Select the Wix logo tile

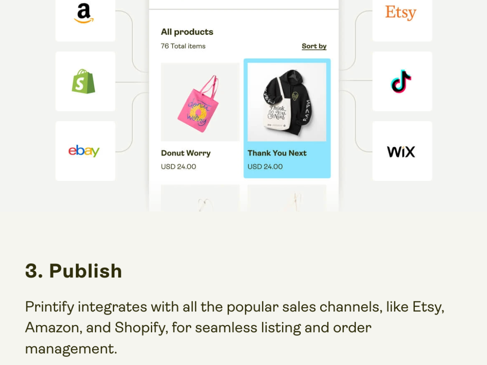coord(402,151)
